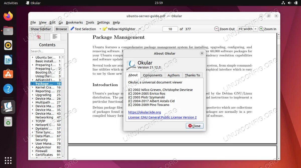The height and width of the screenshot is (168, 301).
Task: Switch to the Authors tab
Action: 174,75
